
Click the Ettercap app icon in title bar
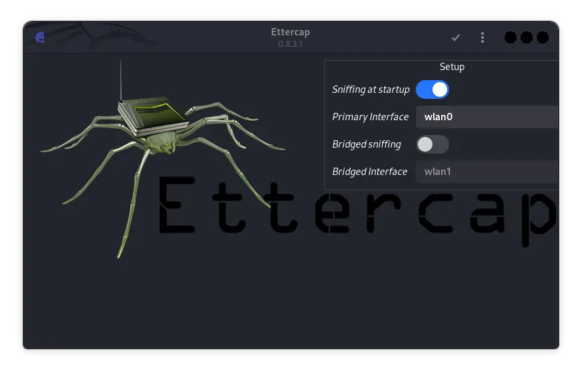40,37
